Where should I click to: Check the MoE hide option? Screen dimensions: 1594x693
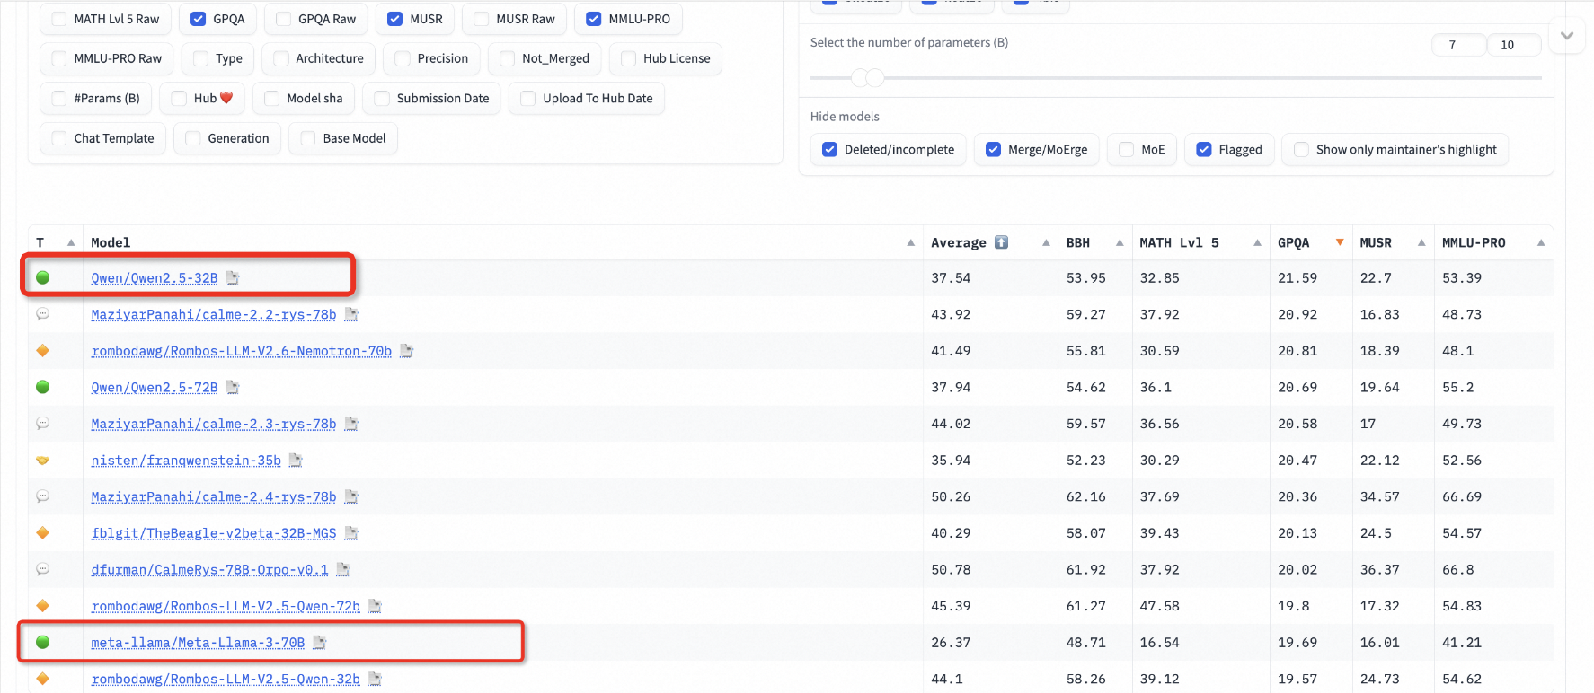1127,150
